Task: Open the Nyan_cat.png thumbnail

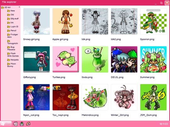Action: [37, 97]
